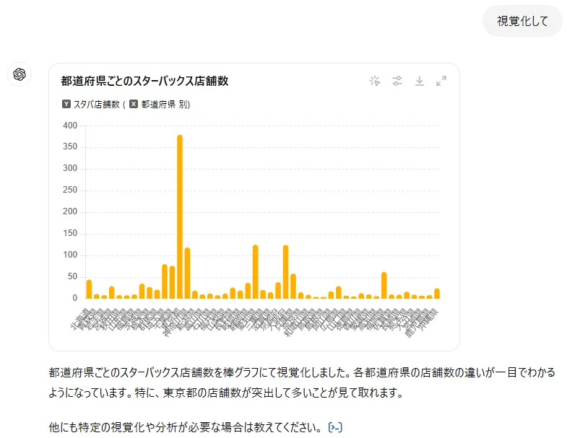Click chart title 都道府県ごとのスターバックス店舗数
Image resolution: width=567 pixels, height=438 pixels.
click(x=144, y=81)
